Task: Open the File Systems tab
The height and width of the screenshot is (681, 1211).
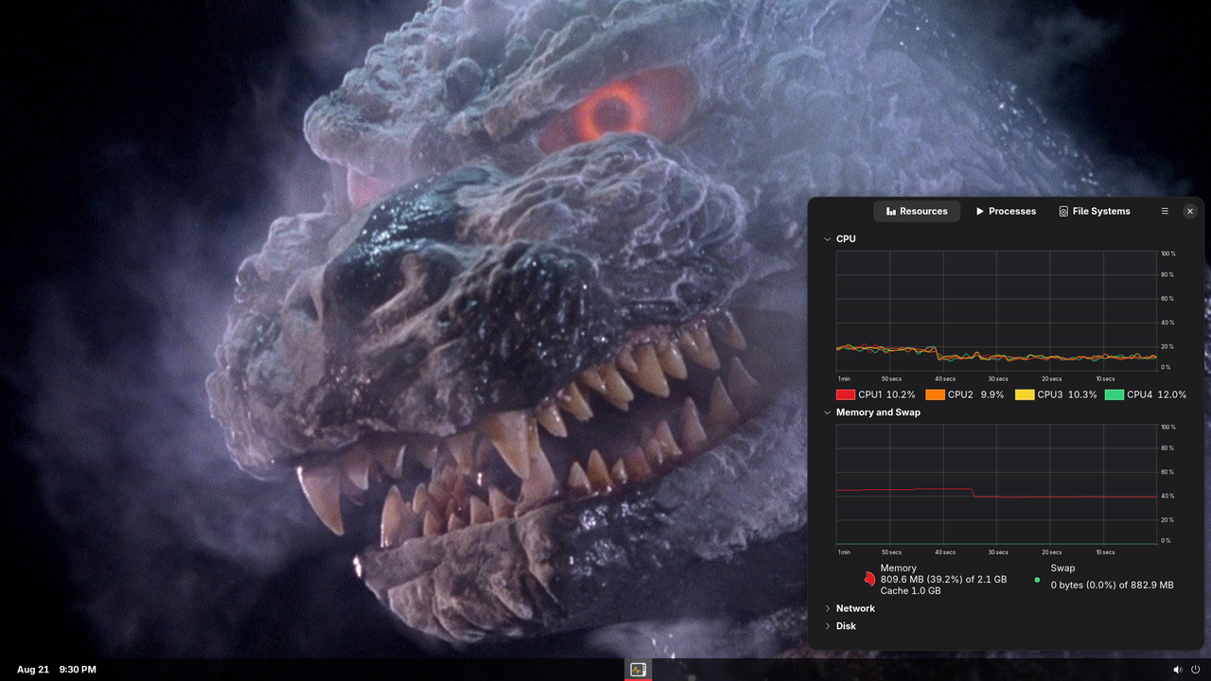Action: (x=1095, y=211)
